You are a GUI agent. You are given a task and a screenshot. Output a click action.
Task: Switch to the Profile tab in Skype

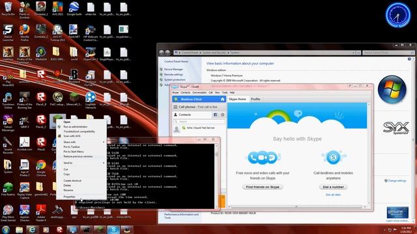(x=255, y=99)
